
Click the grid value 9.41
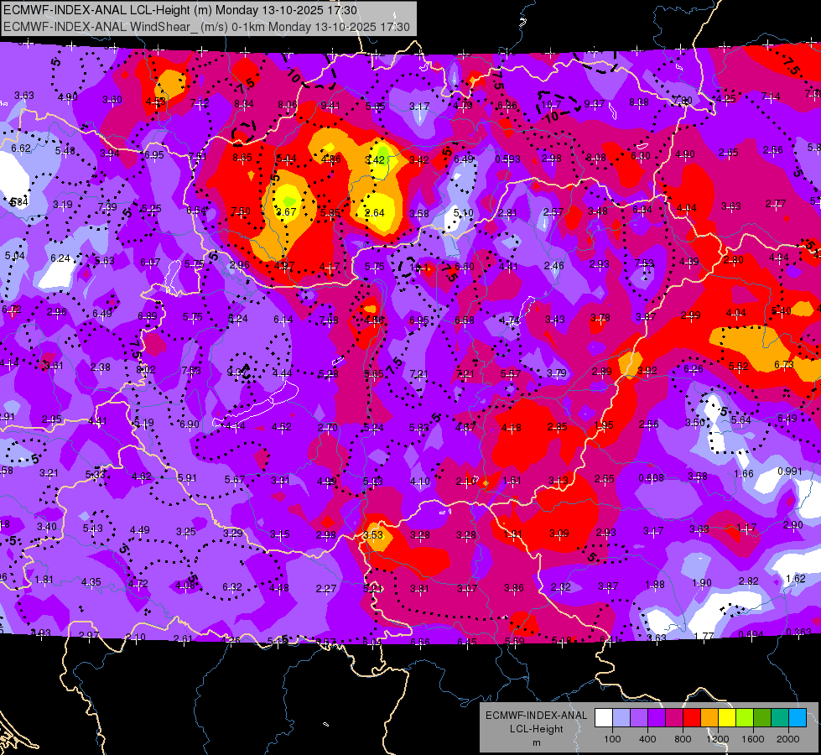pos(330,106)
